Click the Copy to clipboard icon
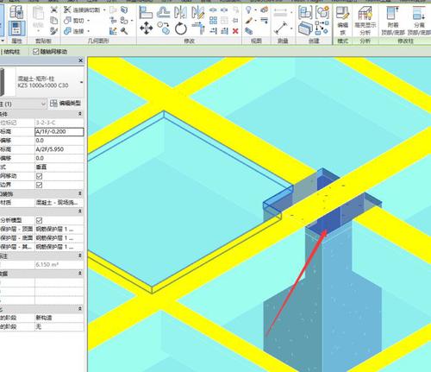Viewport: 431px width, 372px height. (x=53, y=21)
